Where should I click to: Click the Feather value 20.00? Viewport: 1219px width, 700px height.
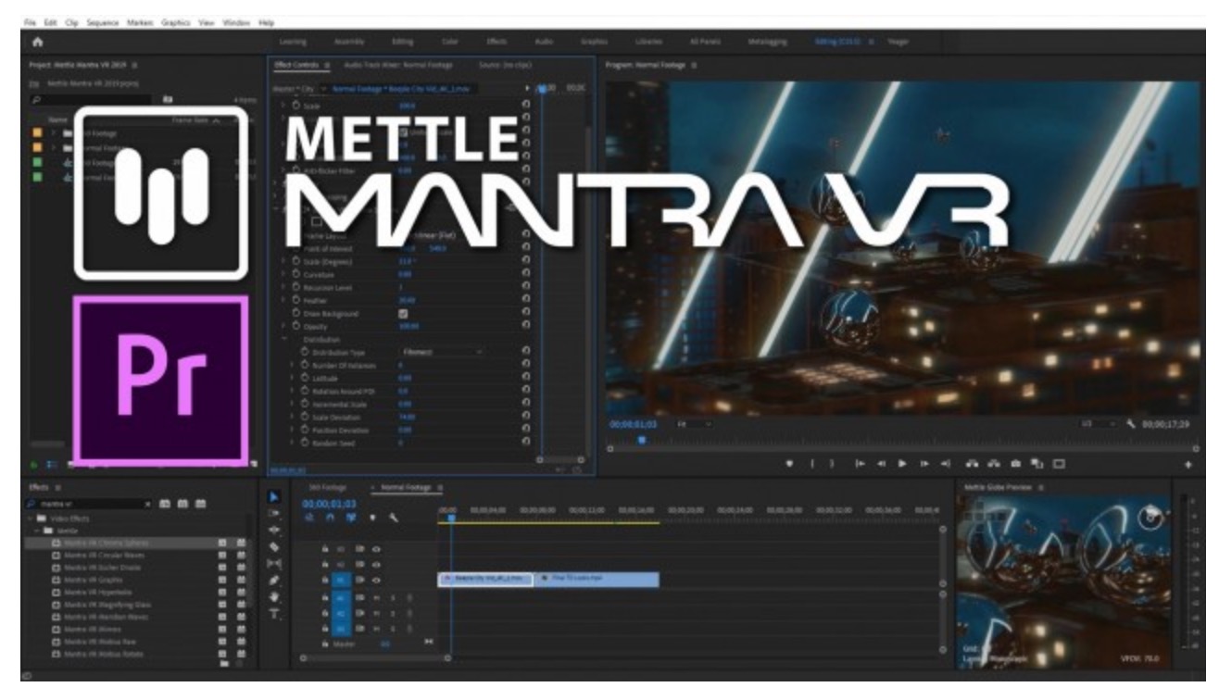(407, 300)
